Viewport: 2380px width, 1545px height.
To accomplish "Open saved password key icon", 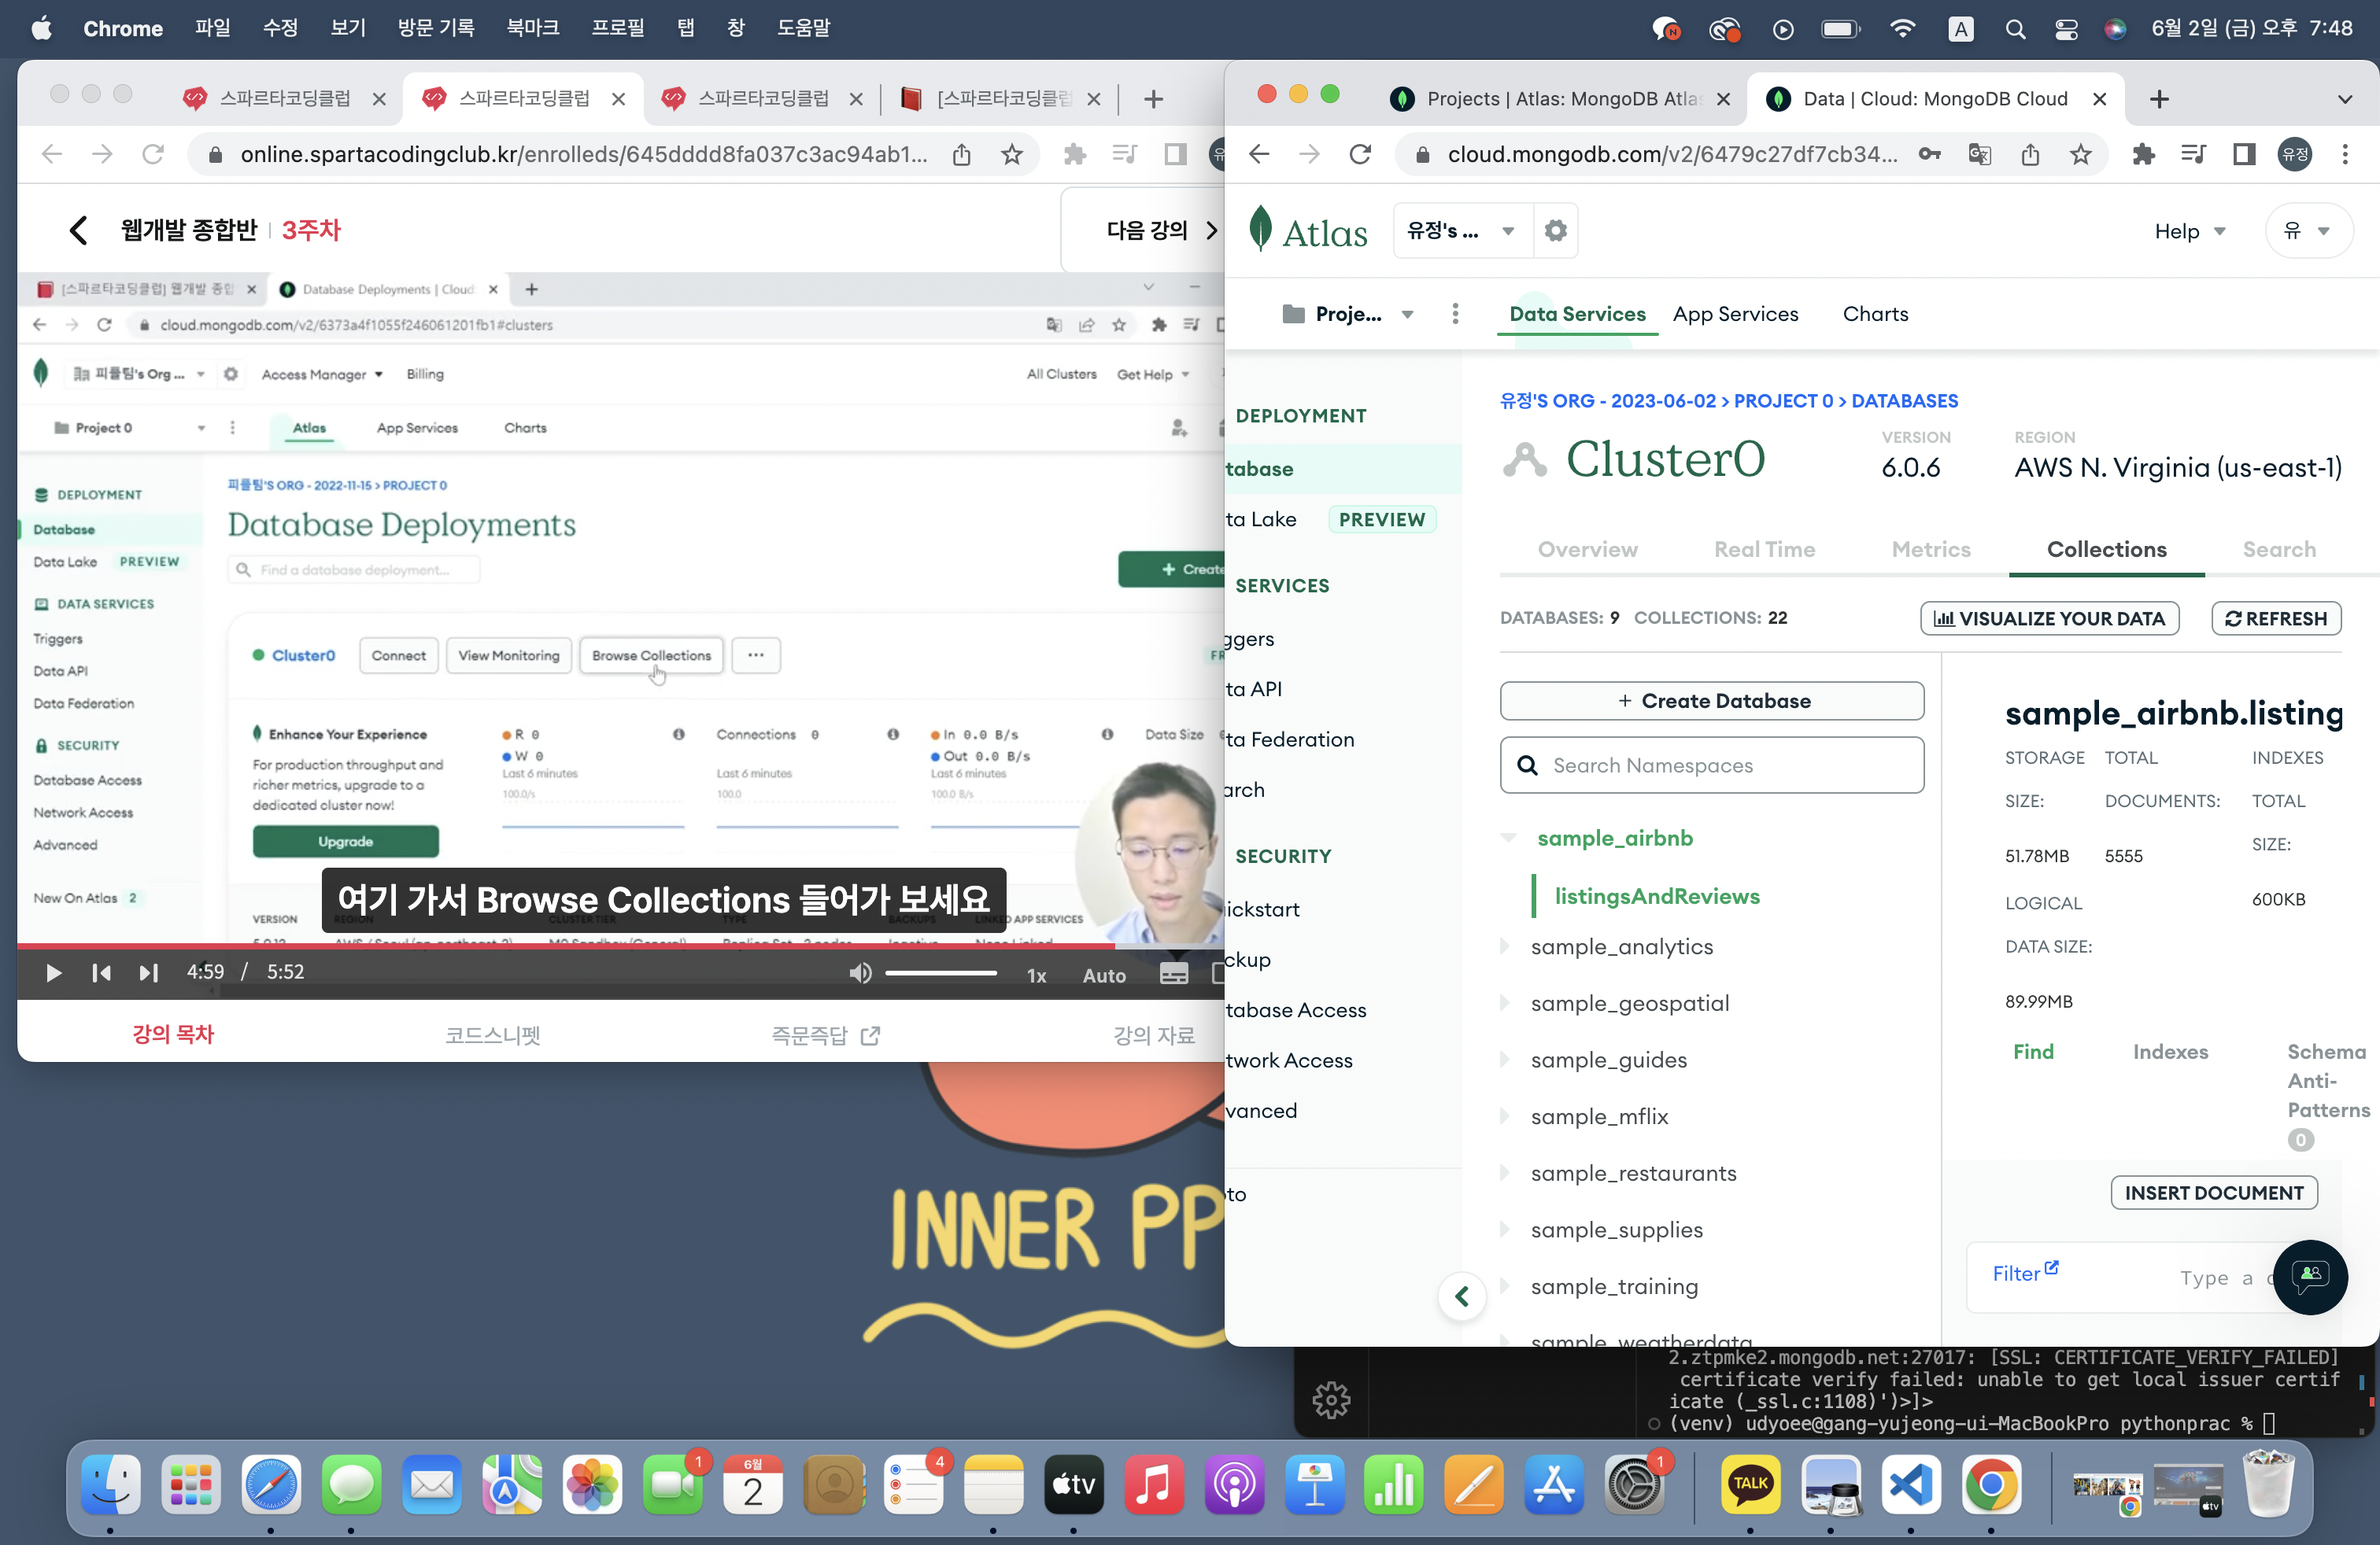I will (x=1930, y=154).
